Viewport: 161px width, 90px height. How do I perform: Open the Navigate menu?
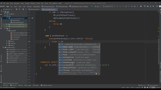[x=17, y=3]
